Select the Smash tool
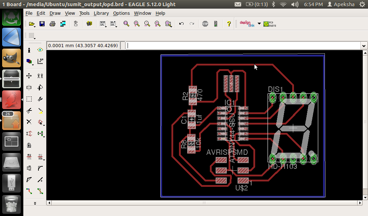Viewport: 368px width, 216px height. [x=29, y=168]
